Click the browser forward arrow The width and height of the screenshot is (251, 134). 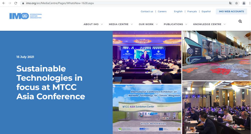click(10, 3)
